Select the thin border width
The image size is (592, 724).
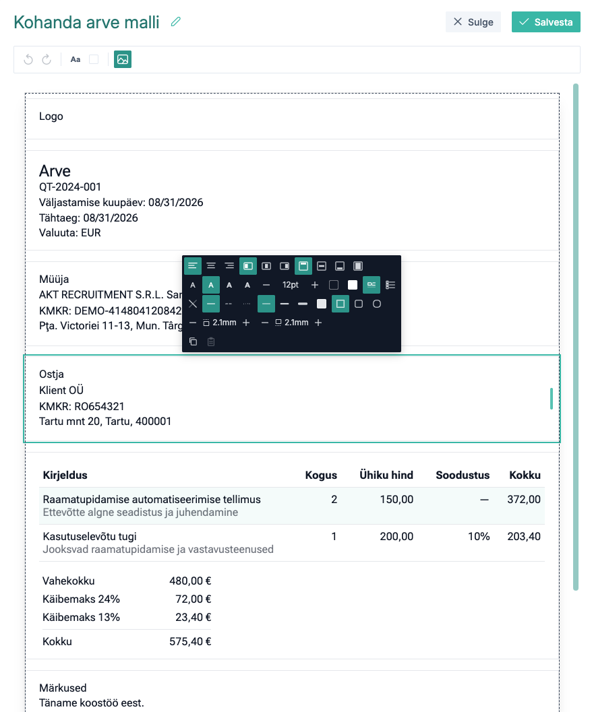pos(266,304)
